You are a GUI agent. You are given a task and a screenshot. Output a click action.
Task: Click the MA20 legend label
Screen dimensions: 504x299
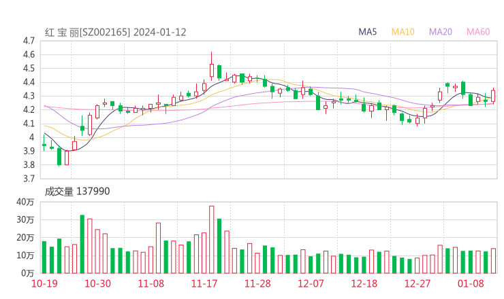coord(441,32)
